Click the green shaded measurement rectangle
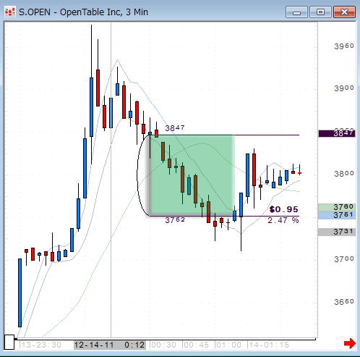Screen dimensions: 360x357 [x=192, y=175]
